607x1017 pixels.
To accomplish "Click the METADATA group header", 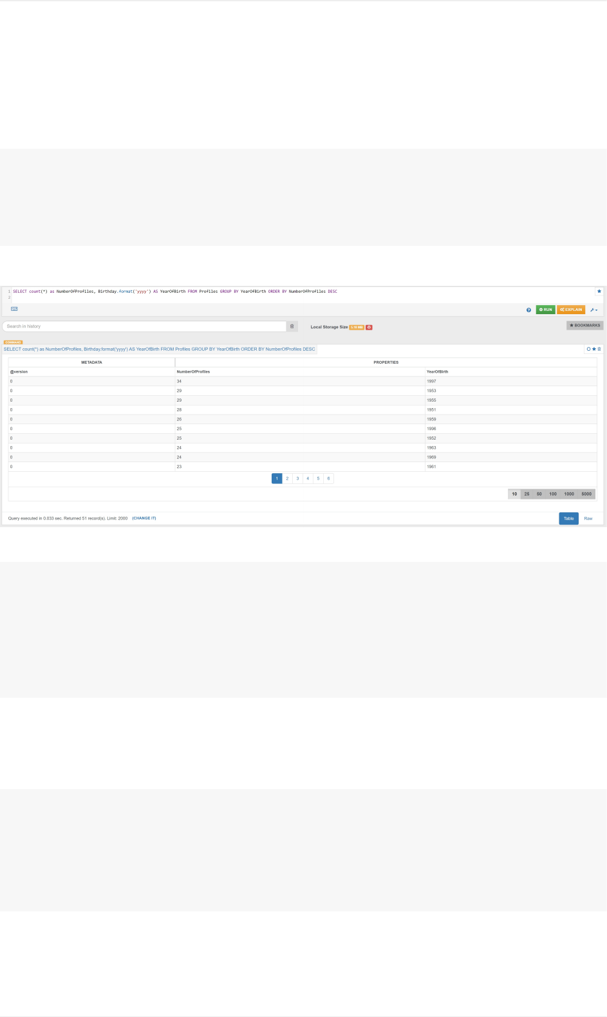I will pos(91,362).
